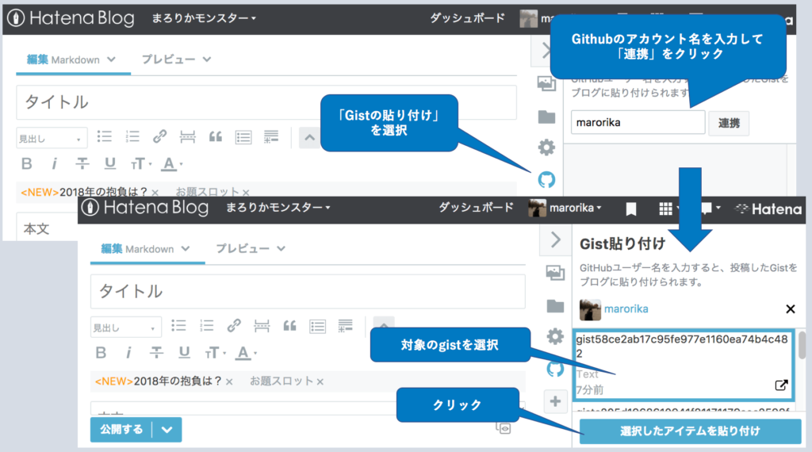Screen dimensions: 812x452
Task: Open settings gear in back window sidebar
Action: pos(546,148)
